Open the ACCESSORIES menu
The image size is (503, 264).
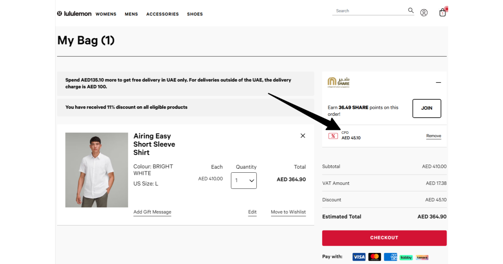pos(163,14)
